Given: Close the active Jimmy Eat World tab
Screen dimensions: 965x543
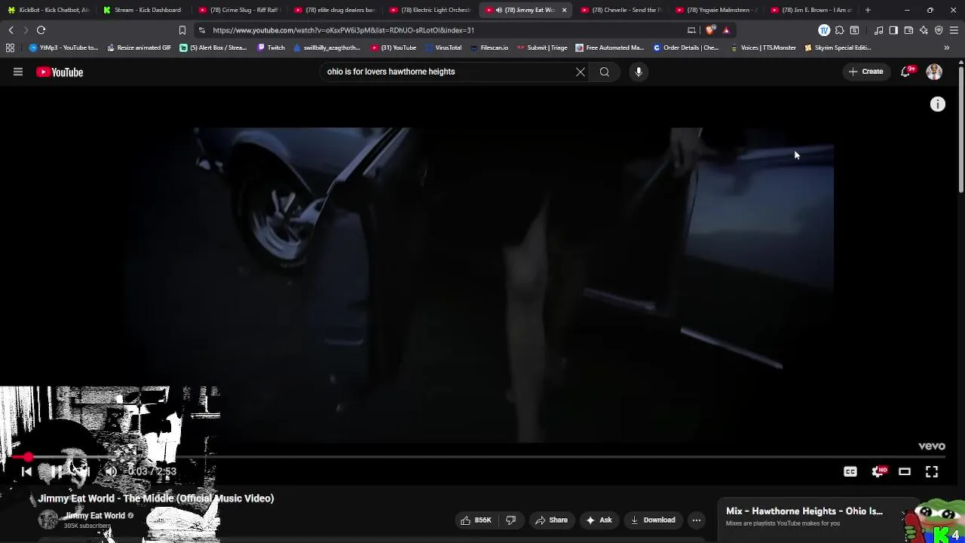Looking at the screenshot, I should [x=564, y=10].
